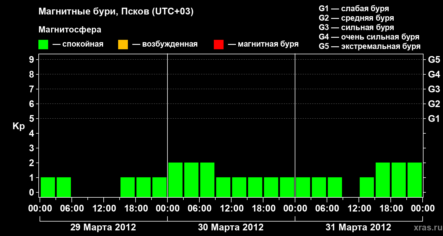Click the '18:00' tick above 30 Марта 2012
This screenshot has height=236, width=443.
263,209
